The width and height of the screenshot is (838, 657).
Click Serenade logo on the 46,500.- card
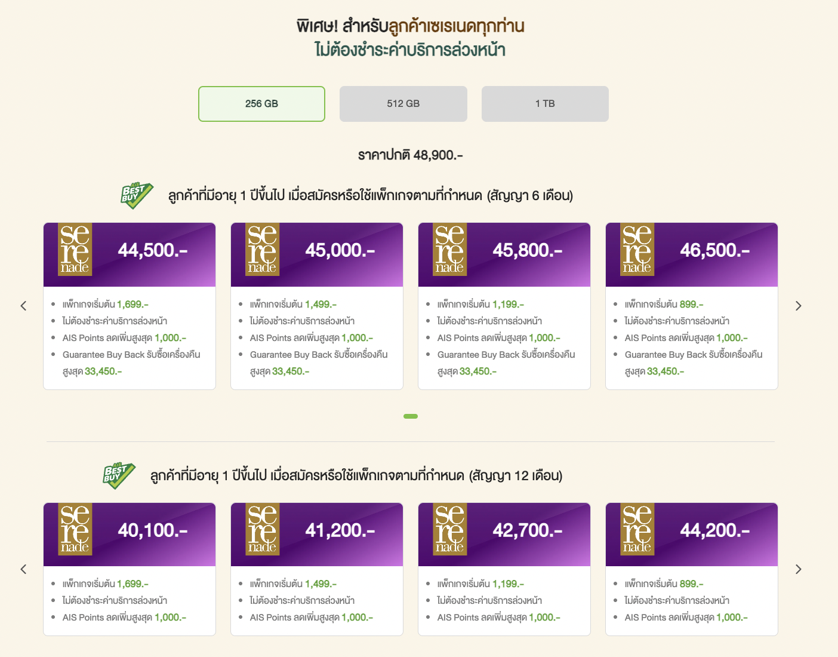click(x=637, y=250)
